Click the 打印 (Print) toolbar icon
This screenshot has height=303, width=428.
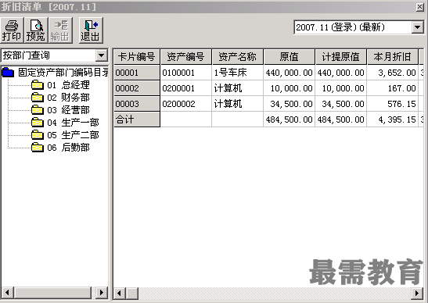click(x=12, y=30)
